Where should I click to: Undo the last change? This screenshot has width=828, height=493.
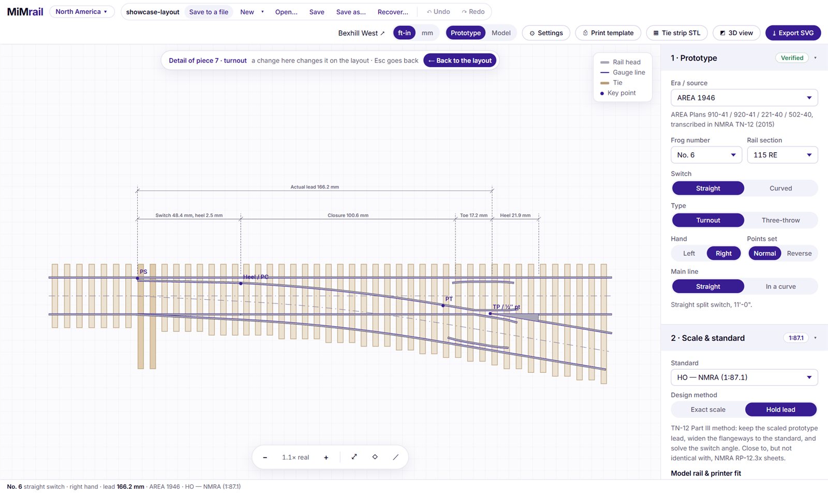pyautogui.click(x=438, y=11)
